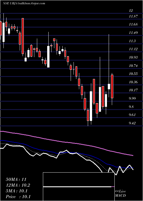The width and height of the screenshot is (143, 201).
Task: Click the 11.68 price axis label
Action: coord(133,24)
